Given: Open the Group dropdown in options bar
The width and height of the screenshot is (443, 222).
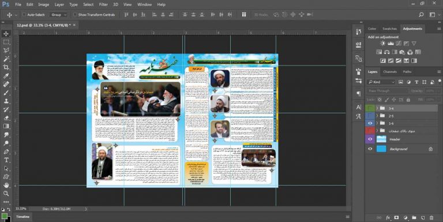Looking at the screenshot, I should pos(59,14).
